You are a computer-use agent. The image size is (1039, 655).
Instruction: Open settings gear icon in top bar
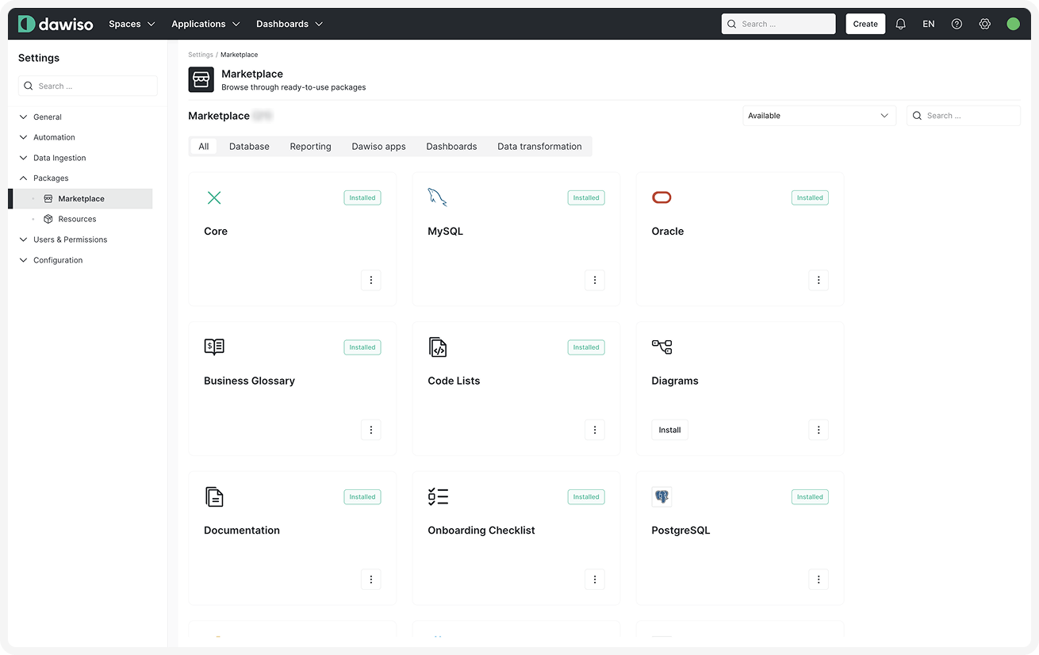pos(984,24)
